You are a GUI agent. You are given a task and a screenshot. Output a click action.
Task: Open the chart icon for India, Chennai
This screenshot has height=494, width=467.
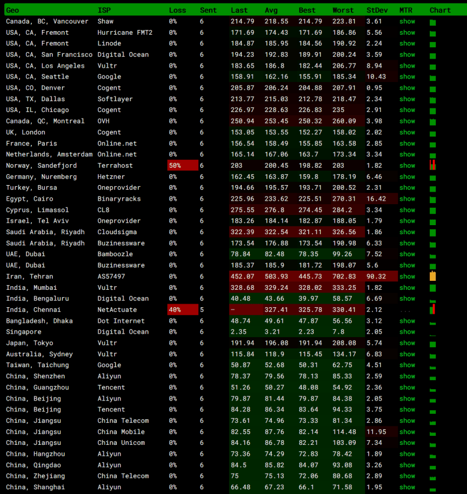[432, 310]
